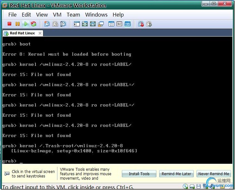Click the hard disk device status icon
235x190 pixels.
pos(192,187)
